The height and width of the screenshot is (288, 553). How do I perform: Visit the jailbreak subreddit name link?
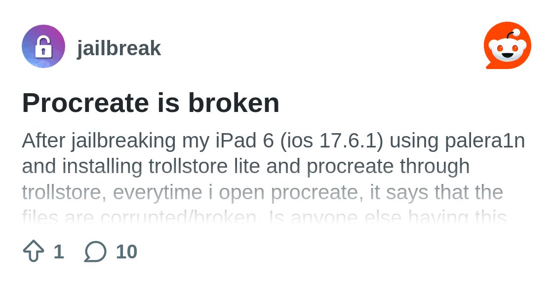pos(119,48)
